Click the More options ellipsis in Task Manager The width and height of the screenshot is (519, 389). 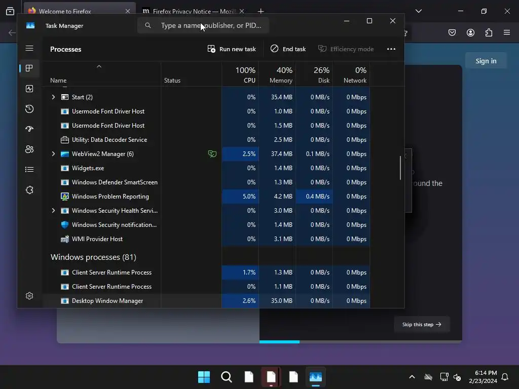click(391, 49)
